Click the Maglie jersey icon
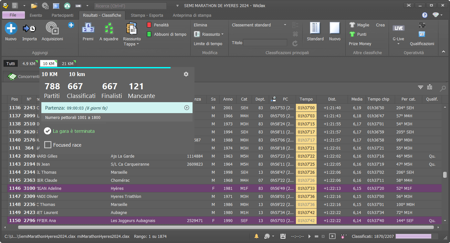Viewport: 450px width, 243px height. [352, 25]
